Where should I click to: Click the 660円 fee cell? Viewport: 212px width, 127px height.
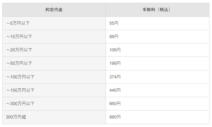(x=115, y=104)
